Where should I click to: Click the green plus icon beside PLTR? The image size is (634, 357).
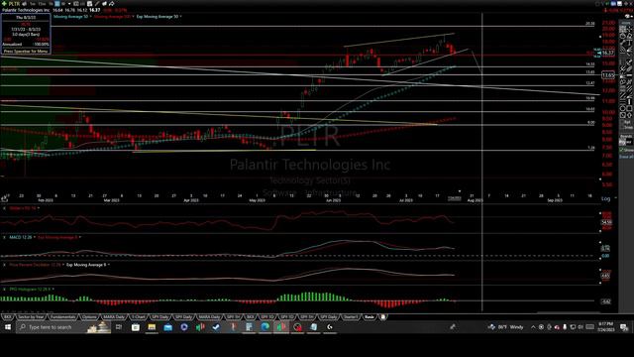coord(4,4)
